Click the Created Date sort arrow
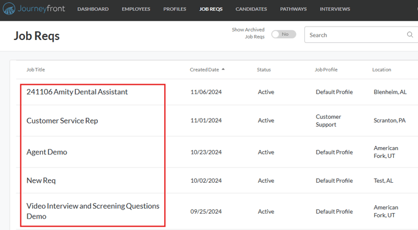The height and width of the screenshot is (230, 418). [x=223, y=70]
